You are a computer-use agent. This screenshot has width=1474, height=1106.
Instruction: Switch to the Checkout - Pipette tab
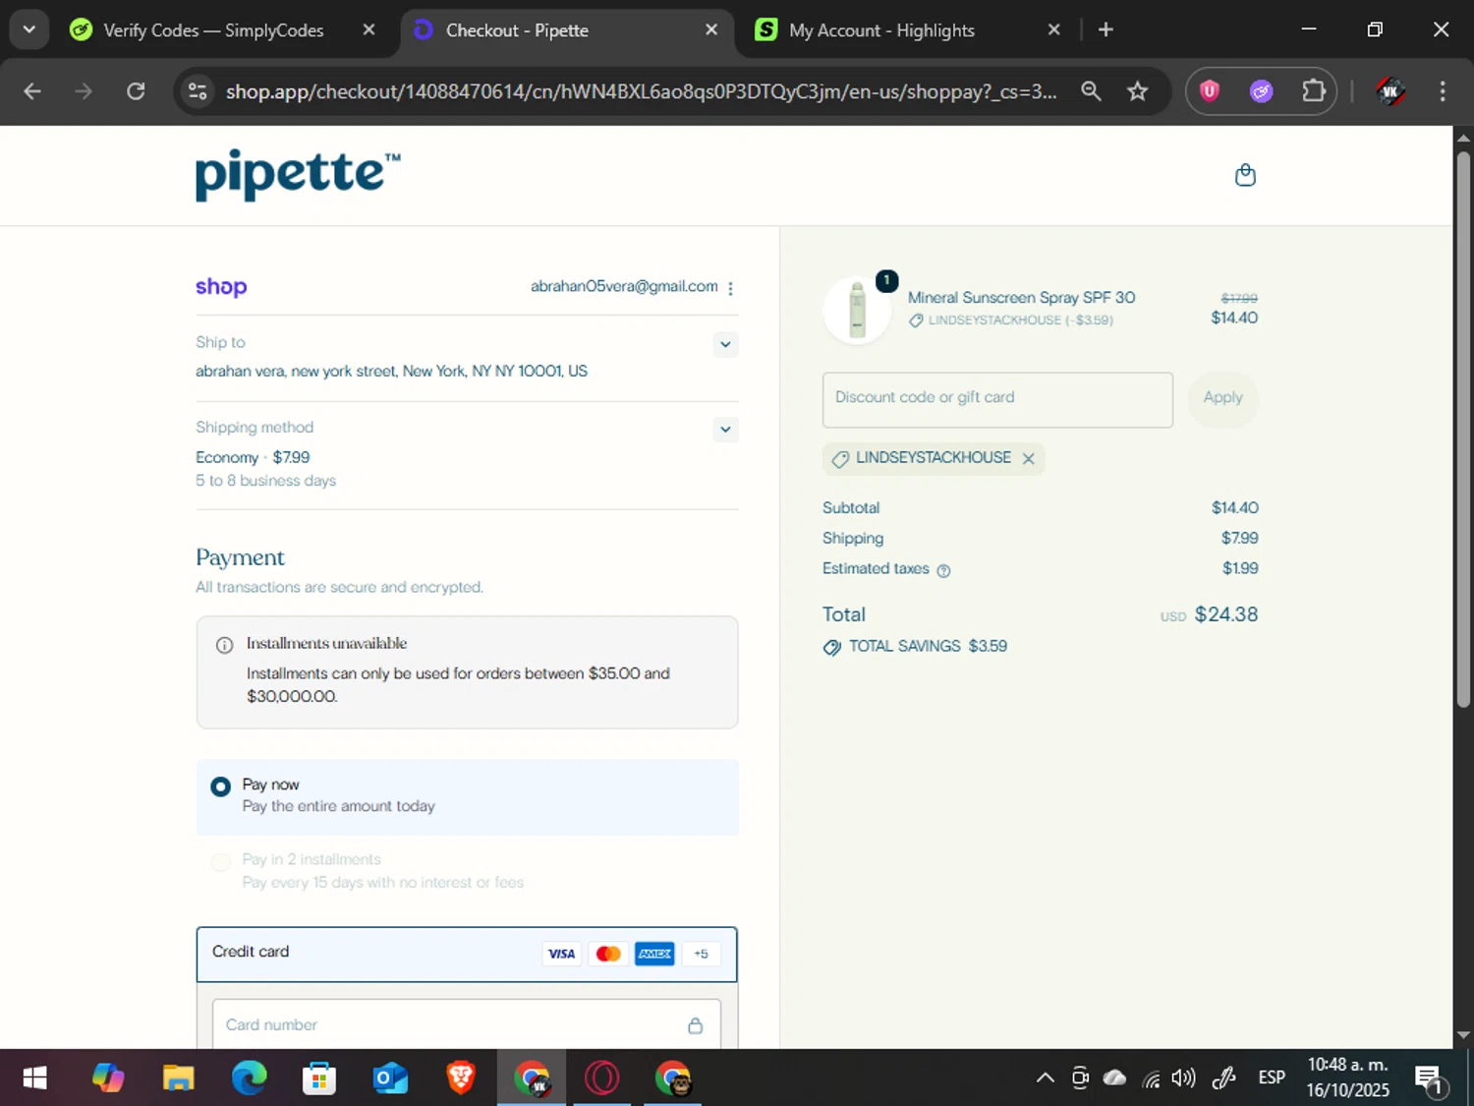(x=566, y=30)
